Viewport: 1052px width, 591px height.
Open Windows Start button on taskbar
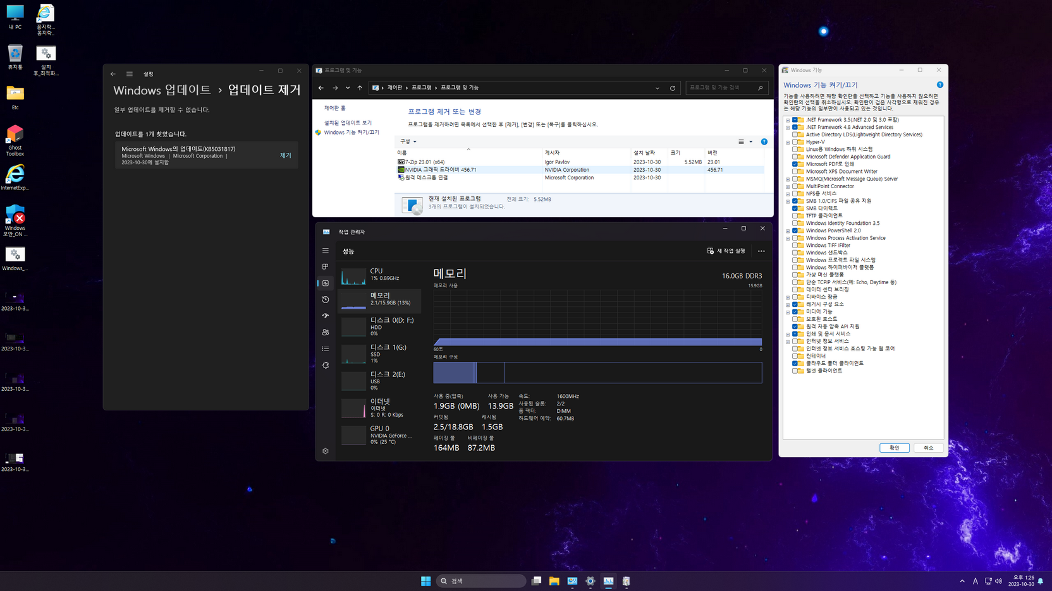[x=426, y=581]
